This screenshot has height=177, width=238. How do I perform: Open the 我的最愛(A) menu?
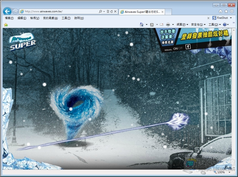coord(50,18)
